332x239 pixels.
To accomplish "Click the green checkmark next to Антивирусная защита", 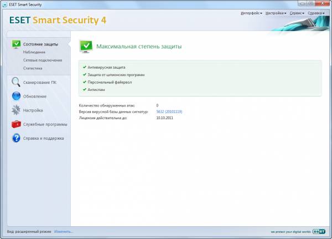I will pyautogui.click(x=84, y=67).
